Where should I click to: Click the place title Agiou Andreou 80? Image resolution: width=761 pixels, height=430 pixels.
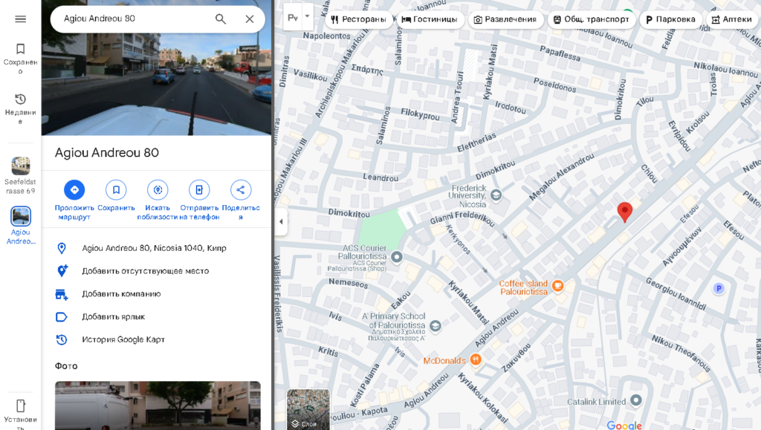(x=107, y=153)
